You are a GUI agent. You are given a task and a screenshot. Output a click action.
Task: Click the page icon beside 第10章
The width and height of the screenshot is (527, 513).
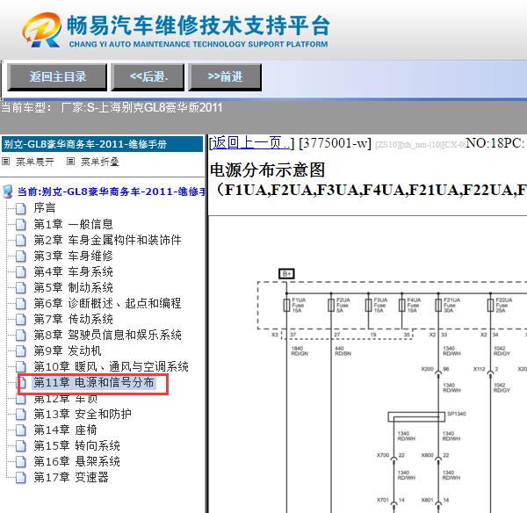(x=21, y=367)
